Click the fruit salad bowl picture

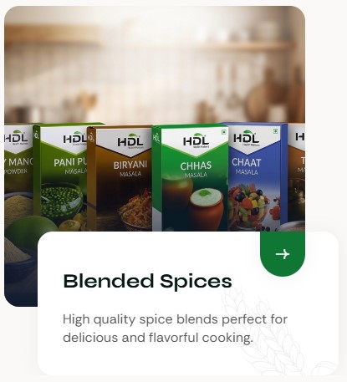click(x=248, y=207)
